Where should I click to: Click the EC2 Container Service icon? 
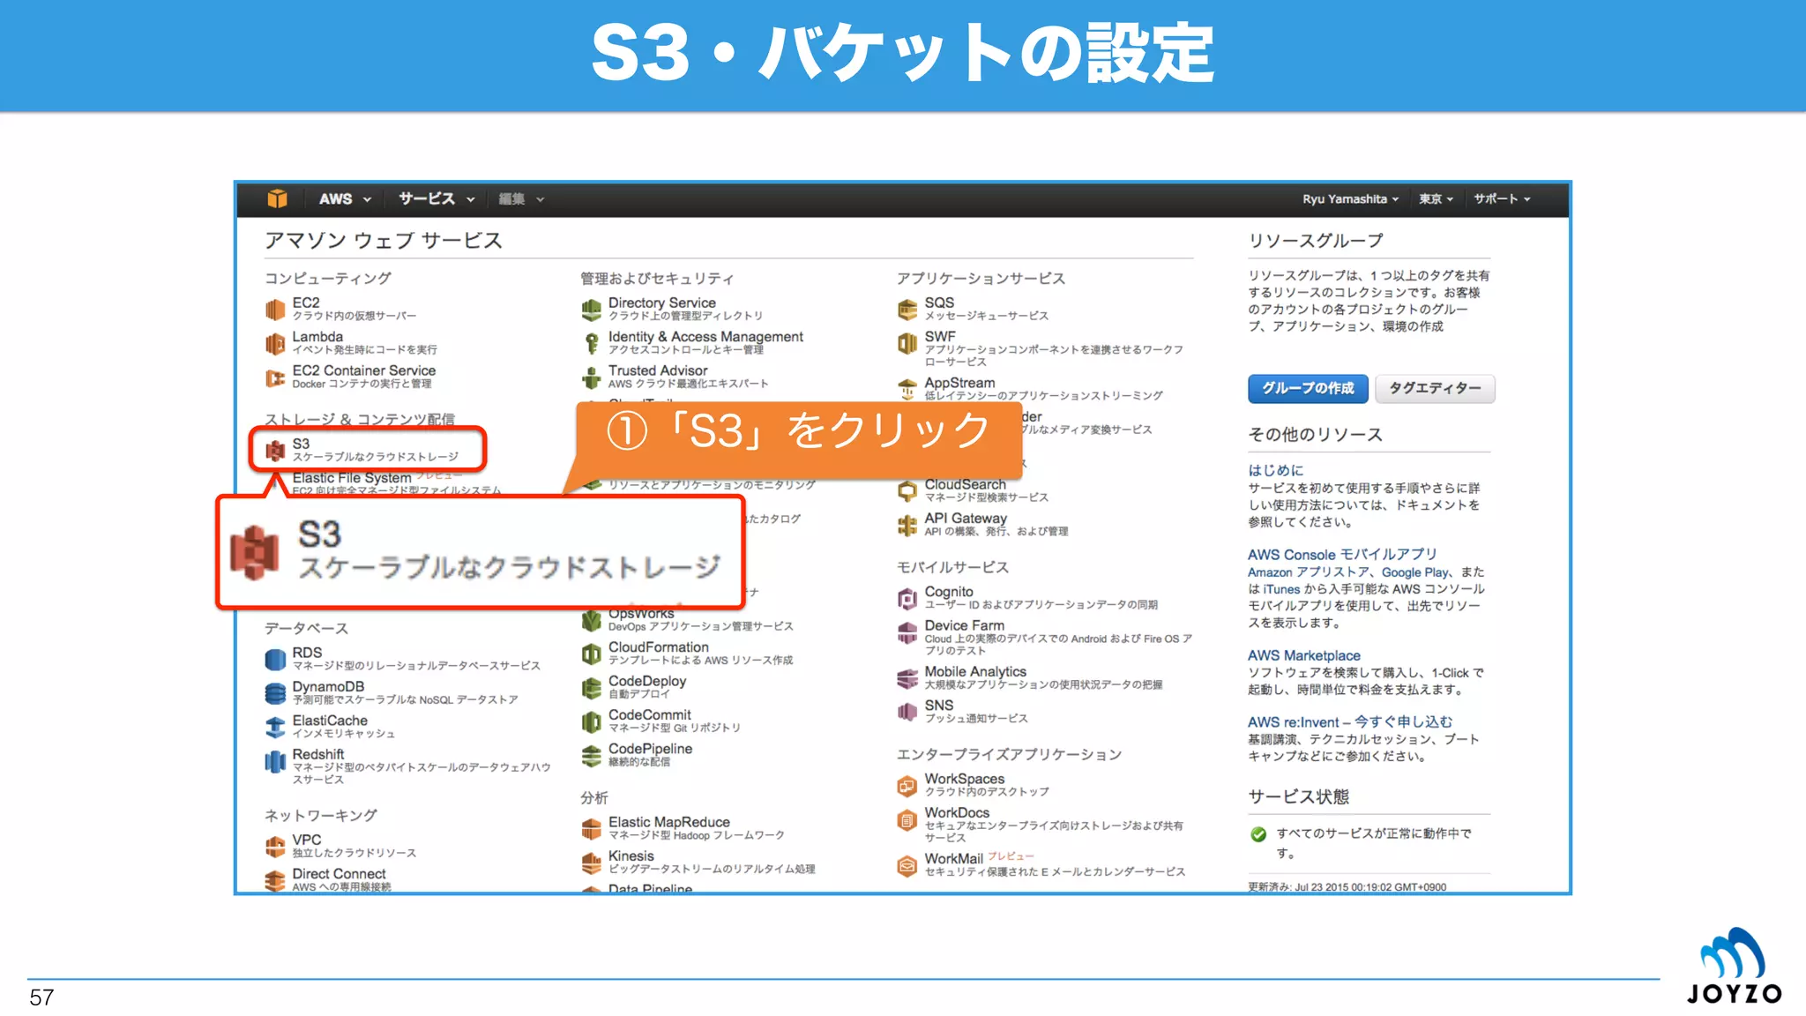tap(275, 377)
